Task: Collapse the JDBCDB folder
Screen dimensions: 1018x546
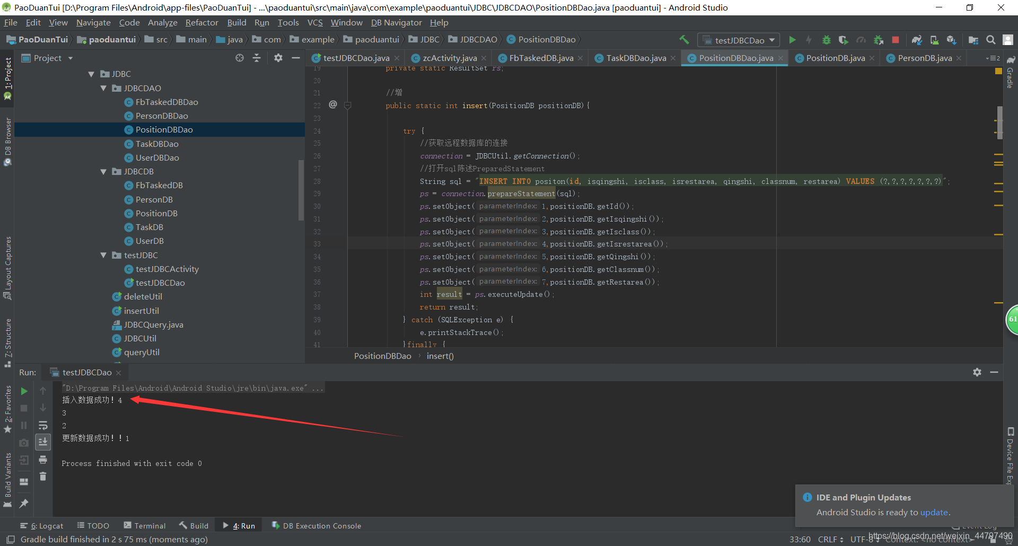Action: pos(103,172)
